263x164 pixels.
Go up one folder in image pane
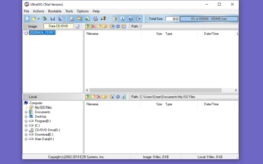click(x=87, y=26)
